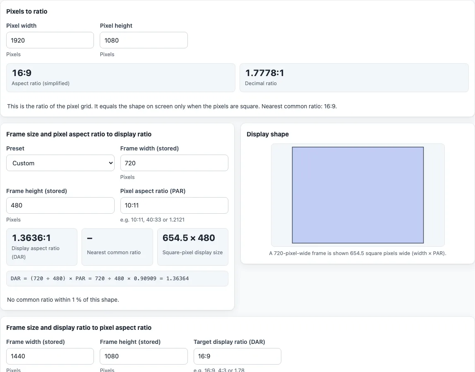Screen dimensions: 475x372
Task: Click the "Nearest common ratio" card label
Action: click(114, 253)
